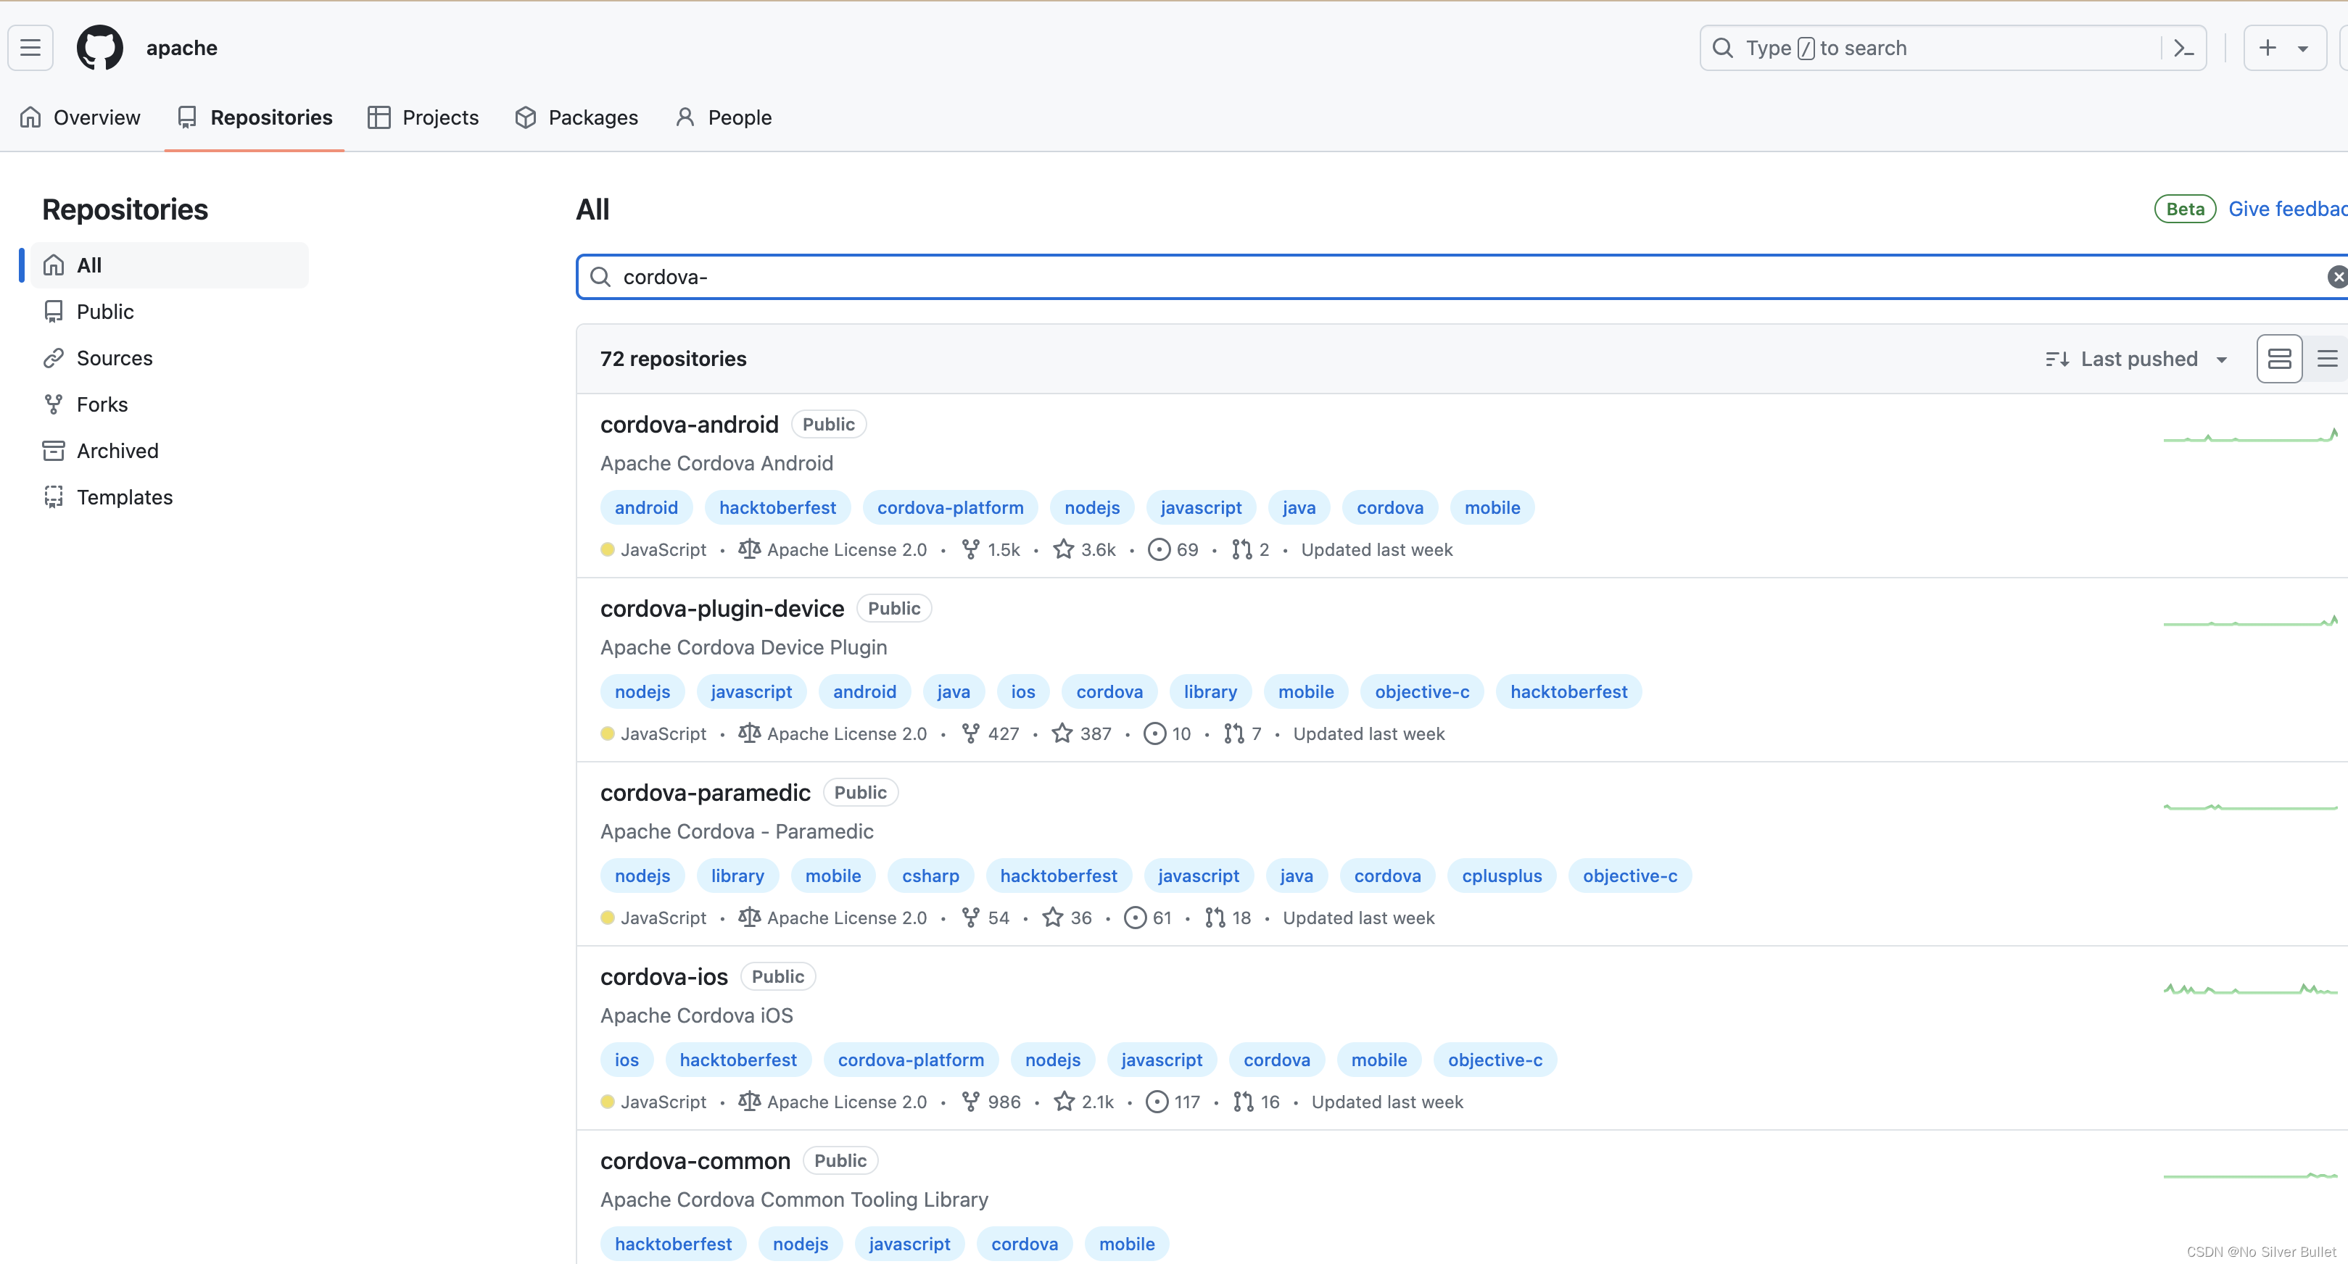
Task: Open the cordova-ios repository
Action: (664, 977)
